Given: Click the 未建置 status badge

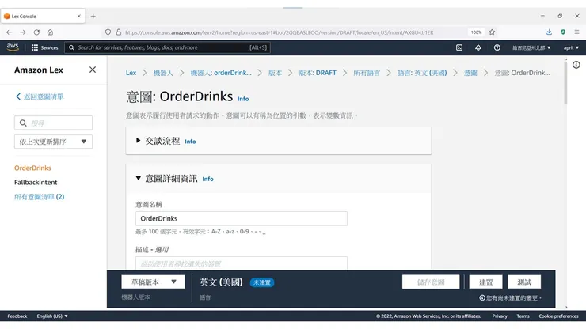Looking at the screenshot, I should [x=262, y=282].
